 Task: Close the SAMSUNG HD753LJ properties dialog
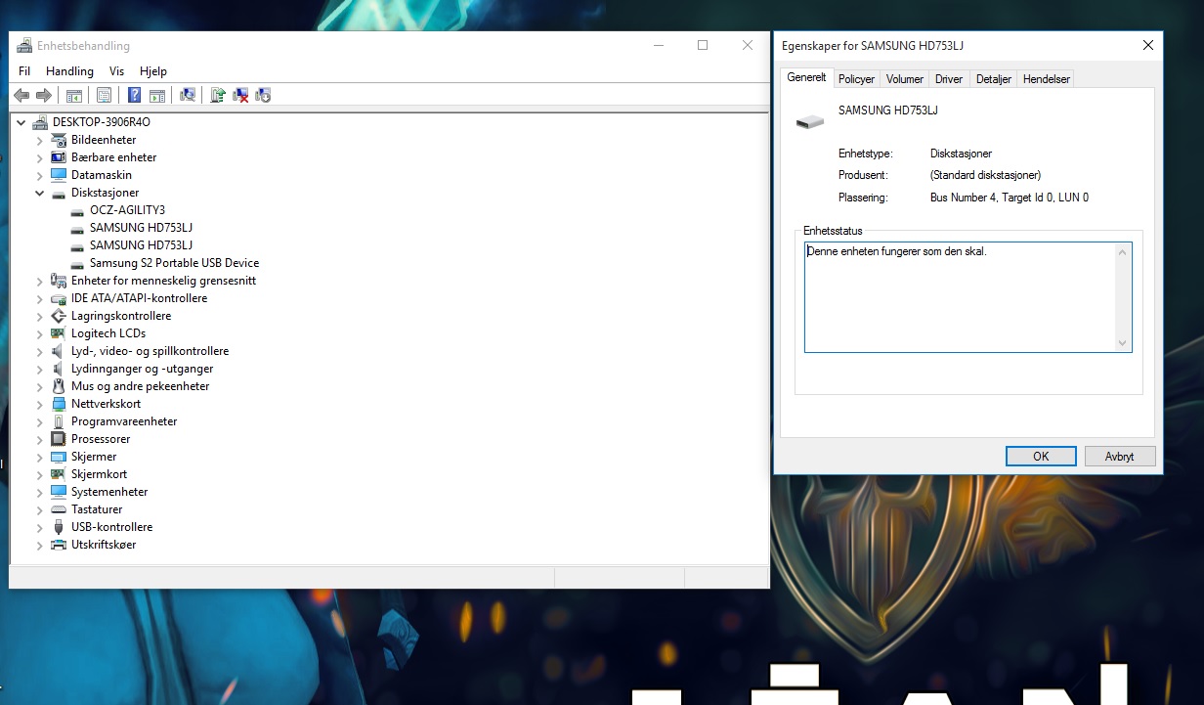coord(1147,45)
